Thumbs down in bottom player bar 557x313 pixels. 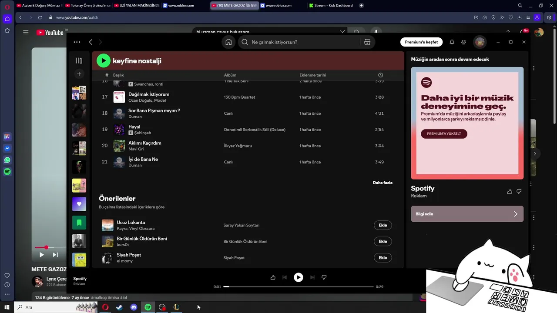tap(324, 277)
